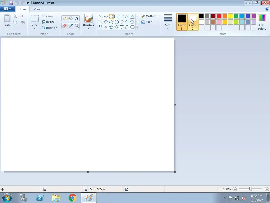
Task: Open Windows Start menu
Action: [x=7, y=198]
